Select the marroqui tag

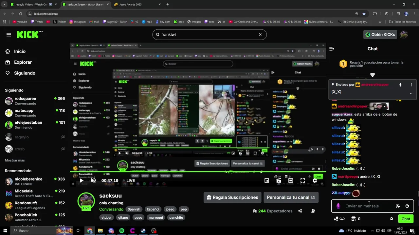[x=155, y=217]
